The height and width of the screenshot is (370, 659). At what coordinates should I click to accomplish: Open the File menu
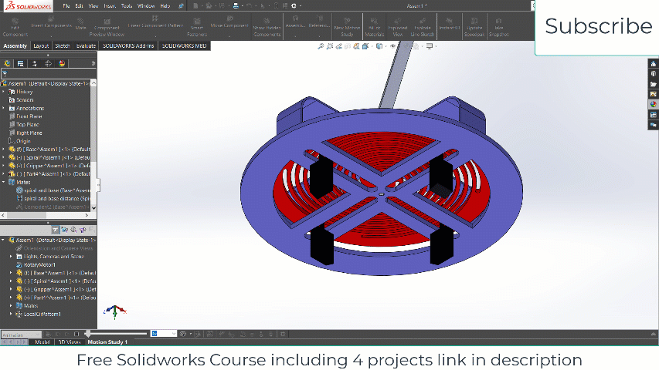[66, 6]
